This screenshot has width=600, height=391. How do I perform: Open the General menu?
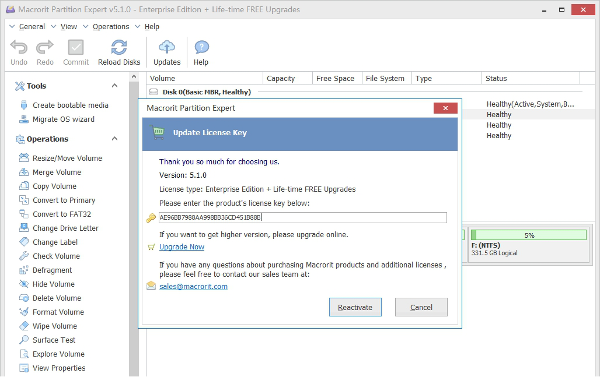[32, 26]
